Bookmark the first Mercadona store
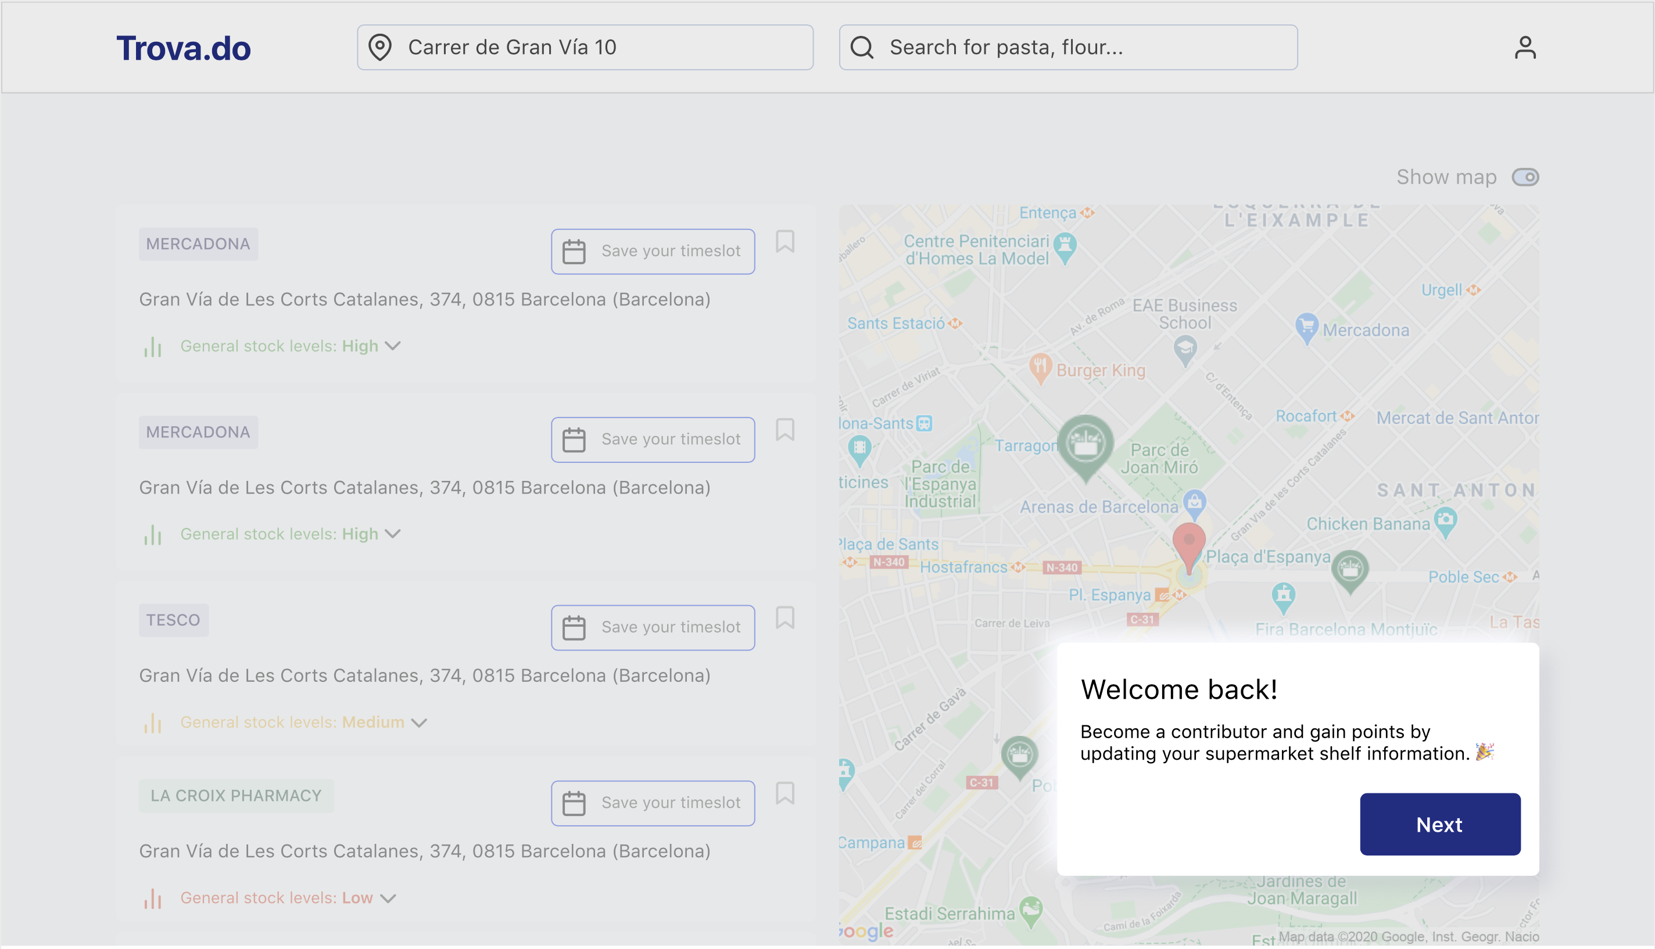The height and width of the screenshot is (949, 1655). pyautogui.click(x=785, y=241)
